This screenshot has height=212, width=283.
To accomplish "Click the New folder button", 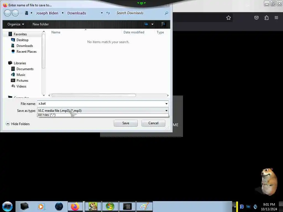I will (41, 24).
